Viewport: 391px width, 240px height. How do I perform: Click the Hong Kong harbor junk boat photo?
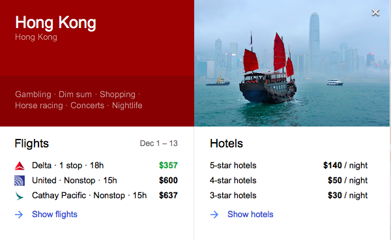point(292,63)
